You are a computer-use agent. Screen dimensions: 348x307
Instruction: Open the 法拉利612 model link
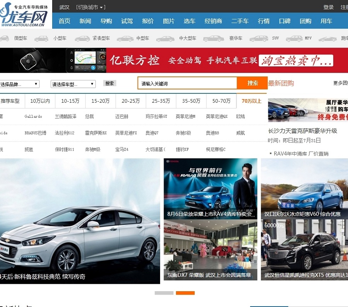point(64,133)
